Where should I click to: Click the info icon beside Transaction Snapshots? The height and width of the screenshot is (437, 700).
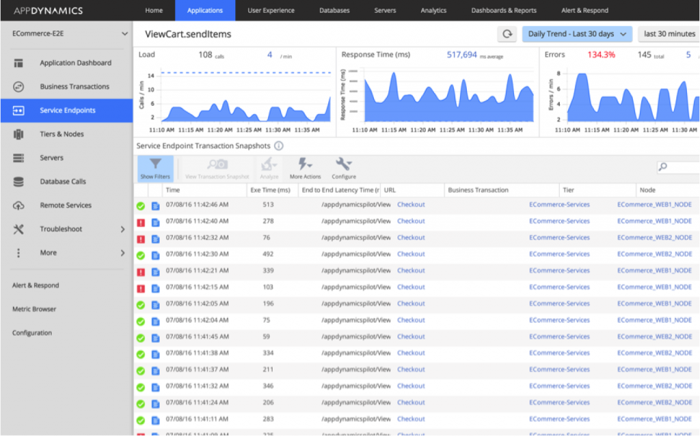coord(279,146)
